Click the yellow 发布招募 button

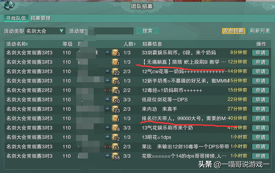pos(234,31)
